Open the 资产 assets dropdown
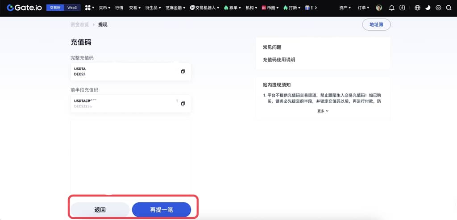Image resolution: width=457 pixels, height=220 pixels. (x=345, y=8)
